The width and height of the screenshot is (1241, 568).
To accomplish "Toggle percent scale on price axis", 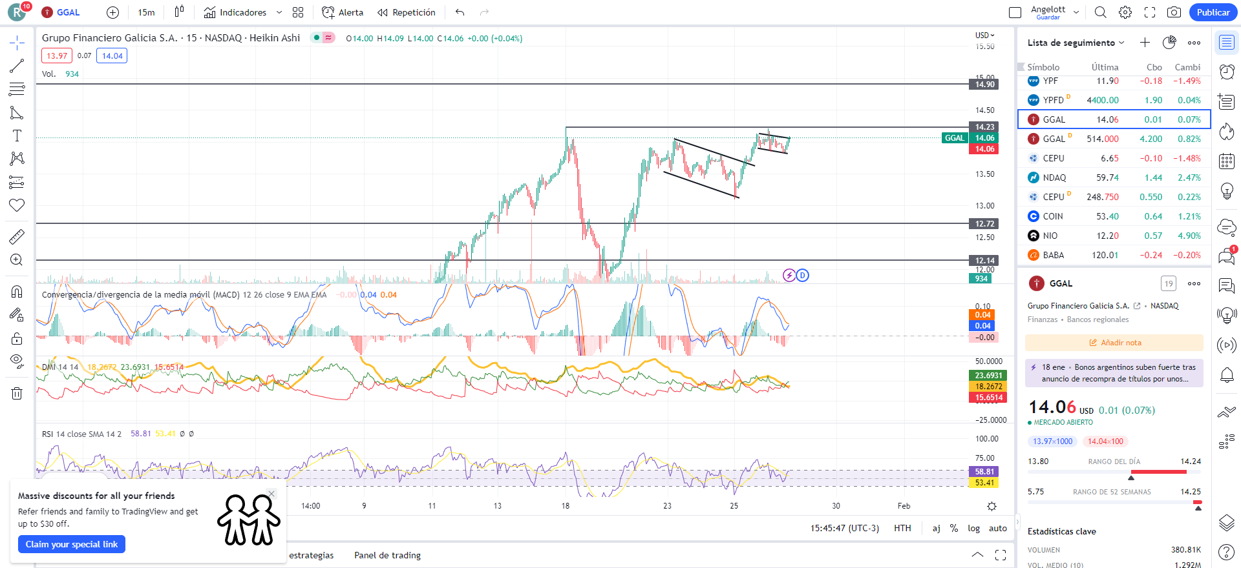I will click(954, 528).
